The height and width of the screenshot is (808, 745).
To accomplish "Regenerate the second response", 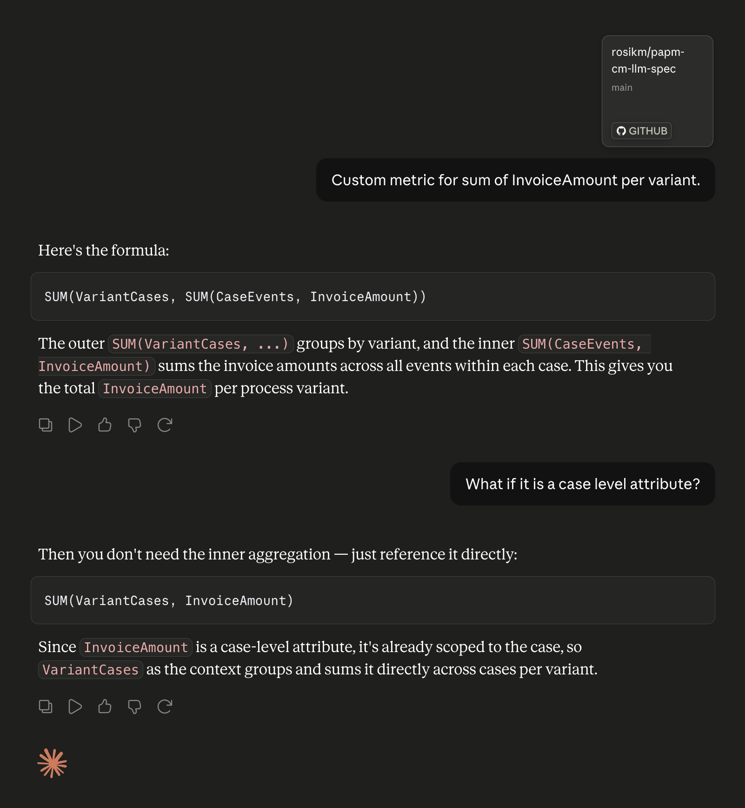I will (165, 707).
